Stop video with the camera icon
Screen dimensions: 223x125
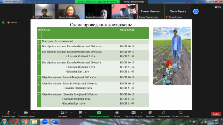coord(26,112)
